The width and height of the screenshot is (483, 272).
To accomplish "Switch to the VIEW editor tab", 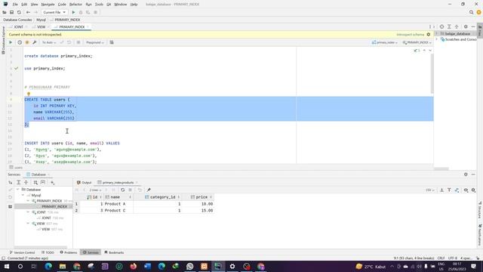I will [41, 27].
